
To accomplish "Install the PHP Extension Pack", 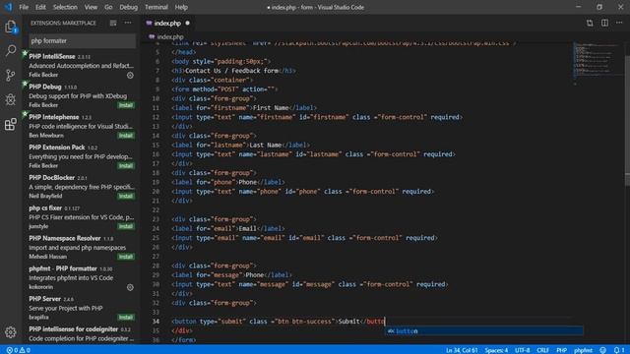I will click(x=126, y=166).
